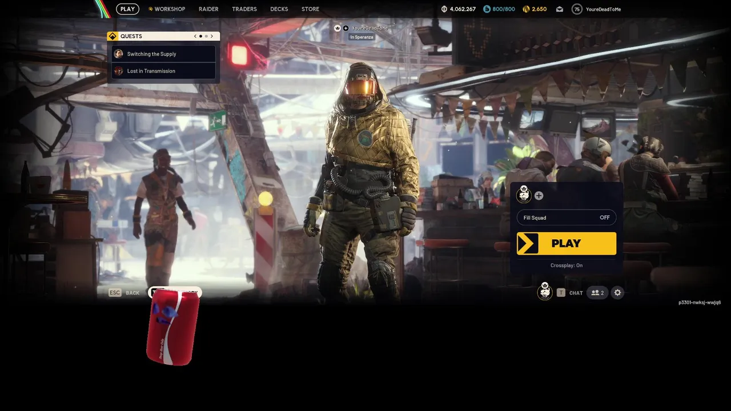Open the CHAT panel

576,293
